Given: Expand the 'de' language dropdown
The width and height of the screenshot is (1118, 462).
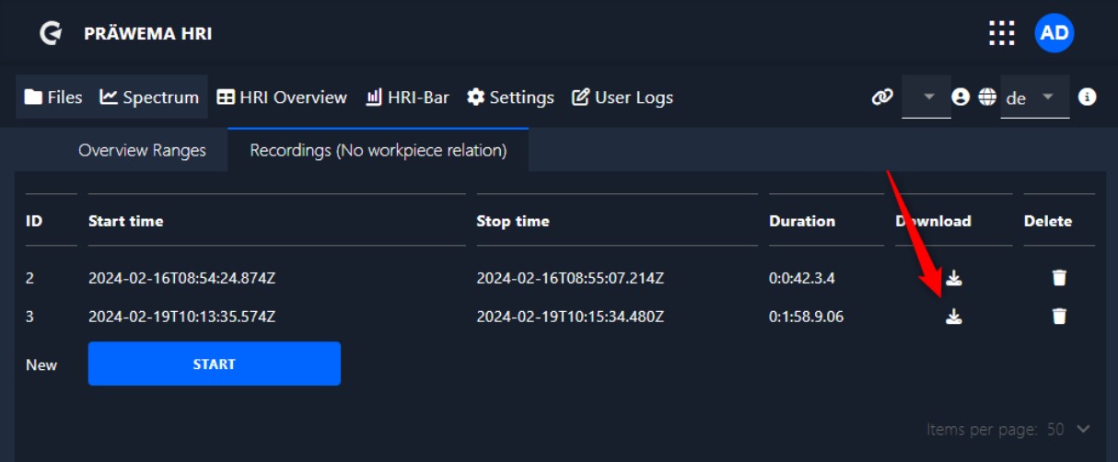Looking at the screenshot, I should pos(1047,97).
